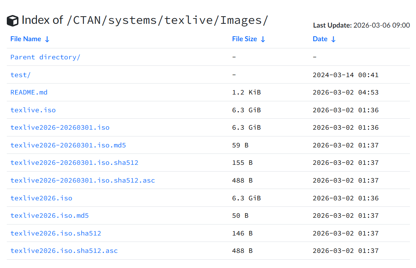
Task: Download texlive2026.iso.sha512.asc signature
Action: pyautogui.click(x=64, y=251)
